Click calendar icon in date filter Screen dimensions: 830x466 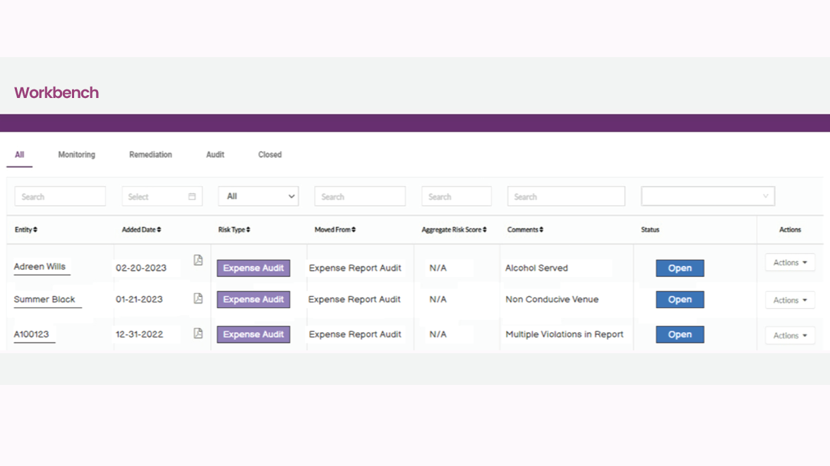pos(192,197)
